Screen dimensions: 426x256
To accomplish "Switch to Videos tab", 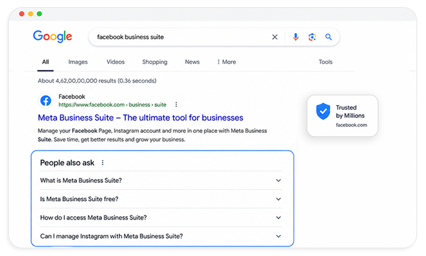I will [x=115, y=62].
